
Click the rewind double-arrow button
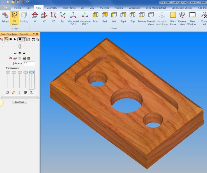point(15,53)
